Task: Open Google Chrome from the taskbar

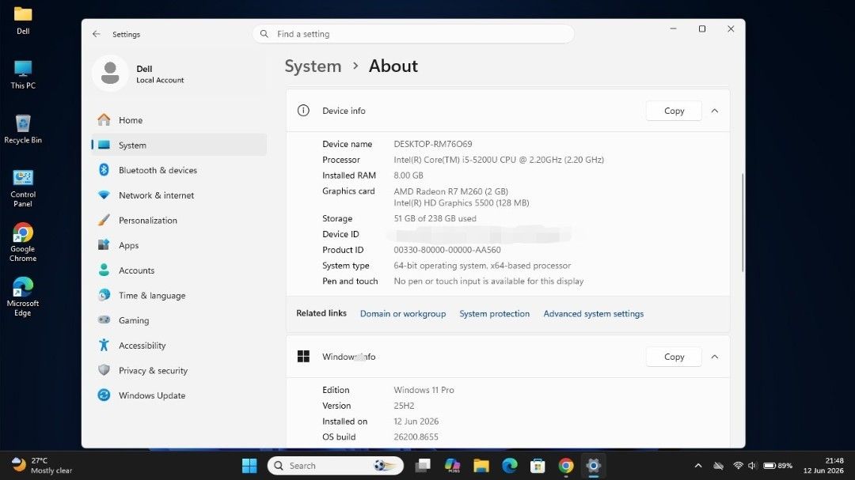Action: pos(566,465)
